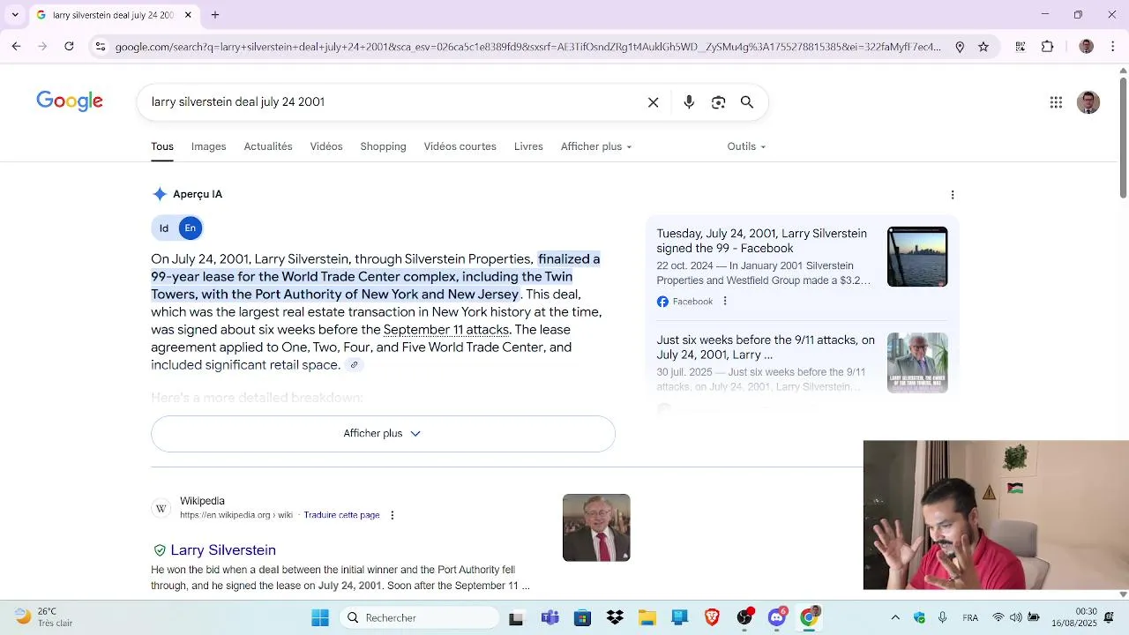This screenshot has width=1129, height=635.
Task: Switch to the Livres tab
Action: click(x=528, y=146)
